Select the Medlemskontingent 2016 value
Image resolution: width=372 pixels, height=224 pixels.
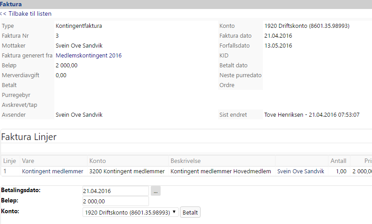tap(88, 56)
